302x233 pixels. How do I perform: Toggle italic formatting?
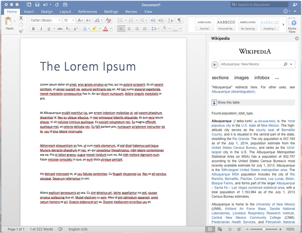tap(41, 29)
